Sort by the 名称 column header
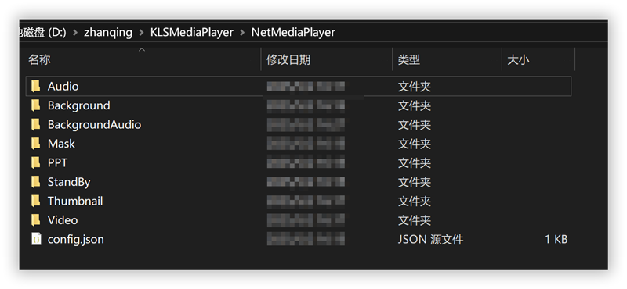The width and height of the screenshot is (627, 289). 39,60
